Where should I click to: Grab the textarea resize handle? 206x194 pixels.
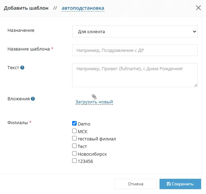coord(196,85)
